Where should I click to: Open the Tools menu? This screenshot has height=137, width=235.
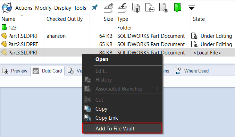coord(80,8)
